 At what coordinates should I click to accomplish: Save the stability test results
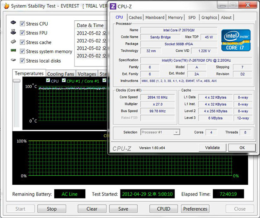123,209
